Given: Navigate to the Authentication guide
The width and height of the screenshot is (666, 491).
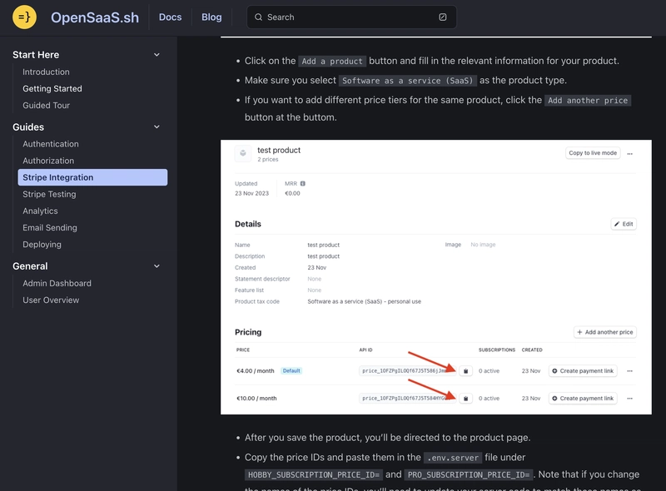Looking at the screenshot, I should pos(51,144).
